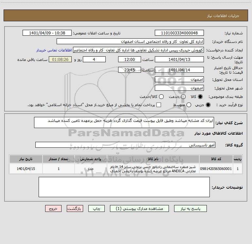The height and width of the screenshot is (244, 252).
Task: Click the delivery city field اصفهان
Action: (179, 88)
